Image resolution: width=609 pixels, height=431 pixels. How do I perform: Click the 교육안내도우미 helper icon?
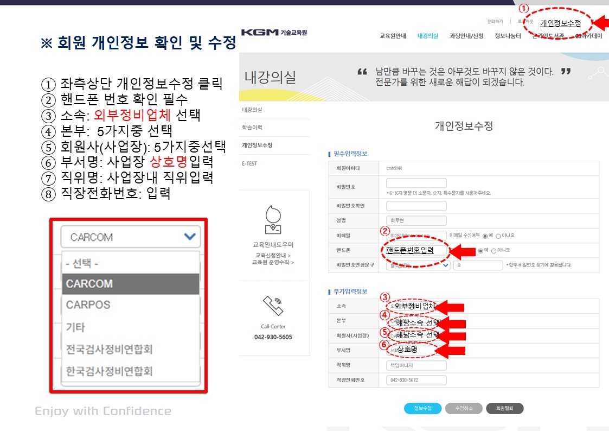point(273,220)
